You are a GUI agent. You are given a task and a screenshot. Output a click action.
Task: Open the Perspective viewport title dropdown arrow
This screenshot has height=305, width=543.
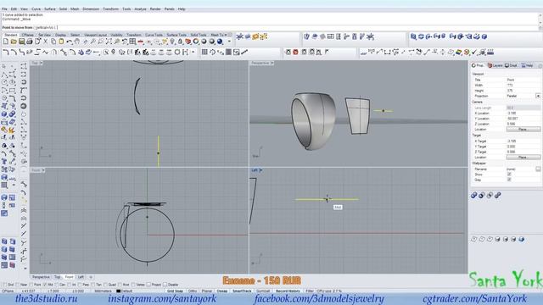[272, 63]
